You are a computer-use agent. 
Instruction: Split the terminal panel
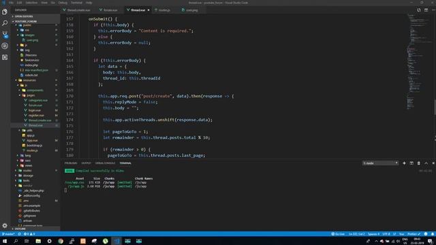pos(411,163)
